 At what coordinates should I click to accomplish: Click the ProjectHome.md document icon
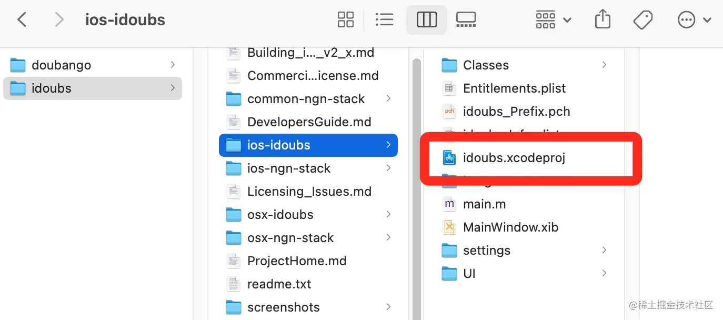(234, 261)
